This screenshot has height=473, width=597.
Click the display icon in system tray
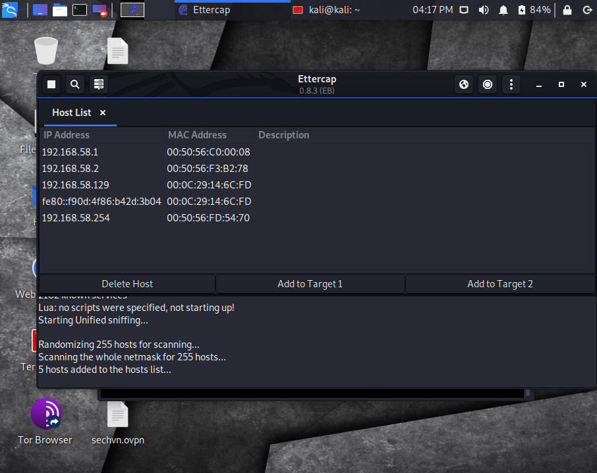click(464, 10)
